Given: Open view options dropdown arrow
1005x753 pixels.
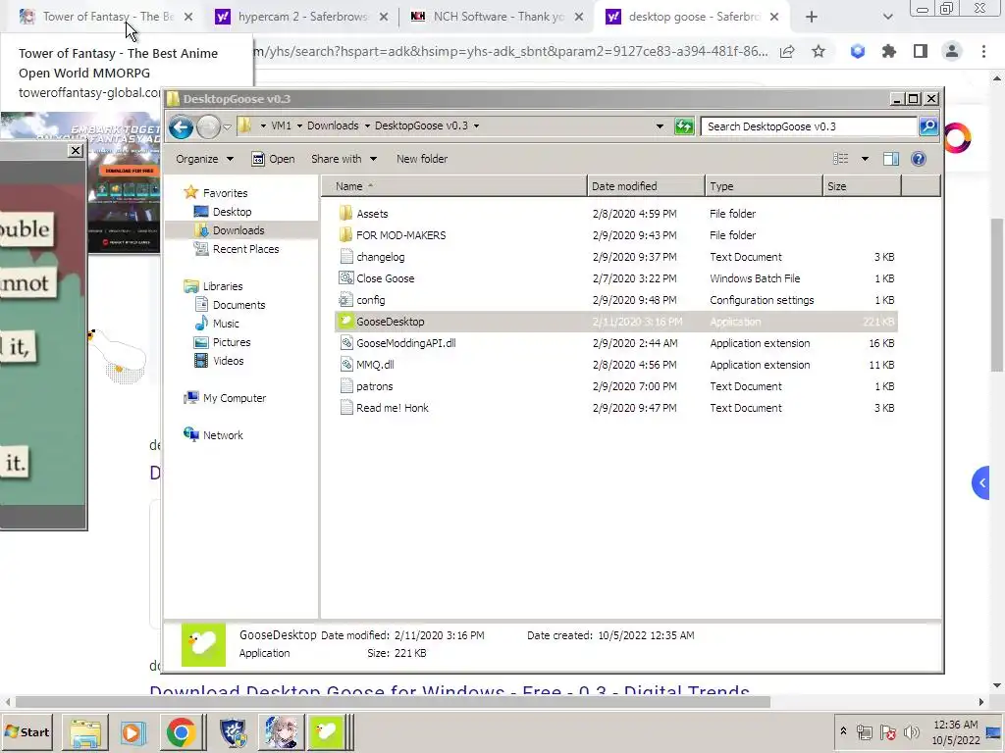Looking at the screenshot, I should 865,159.
